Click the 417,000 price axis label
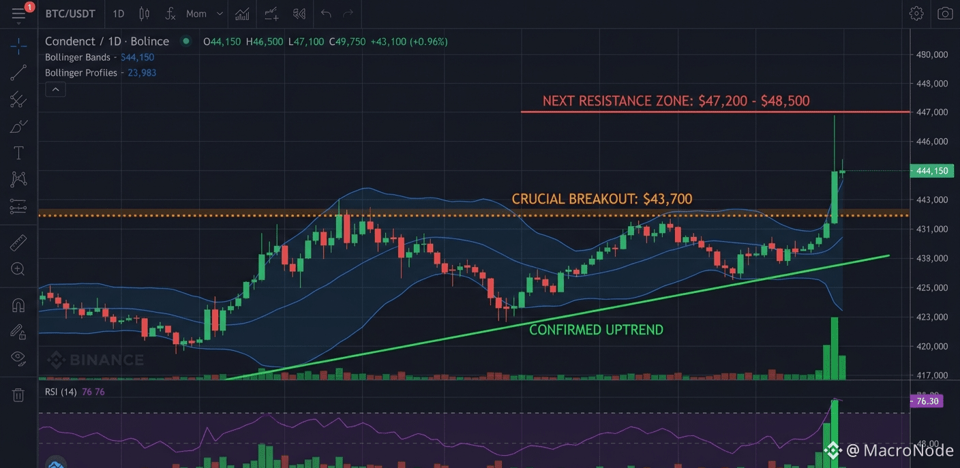This screenshot has width=960, height=468. pyautogui.click(x=932, y=375)
